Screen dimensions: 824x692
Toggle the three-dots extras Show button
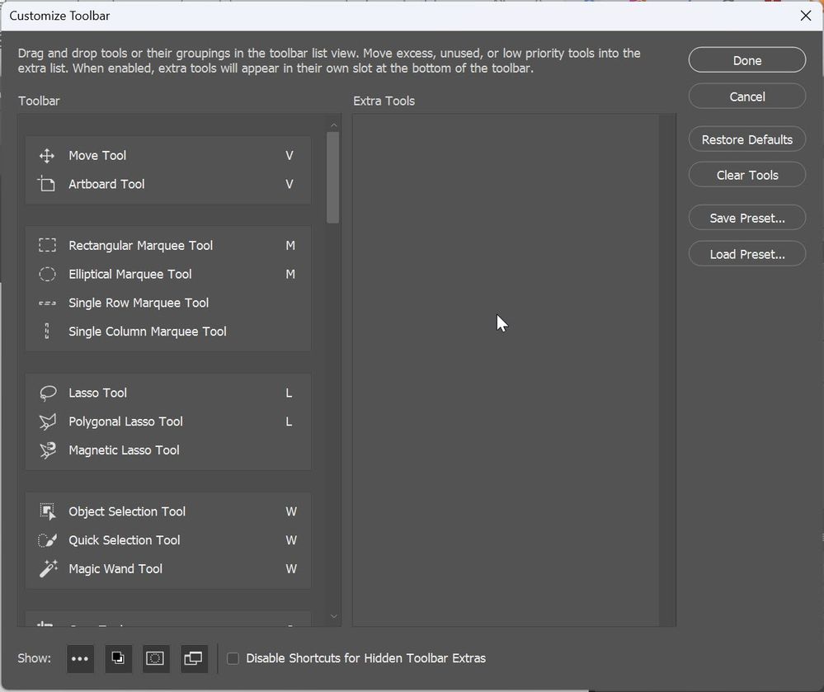(80, 659)
